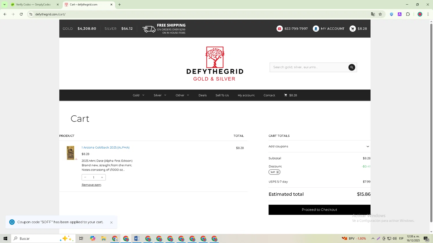Viewport: 433px width, 243px height.
Task: Expand the Add coupons section
Action: [x=319, y=147]
